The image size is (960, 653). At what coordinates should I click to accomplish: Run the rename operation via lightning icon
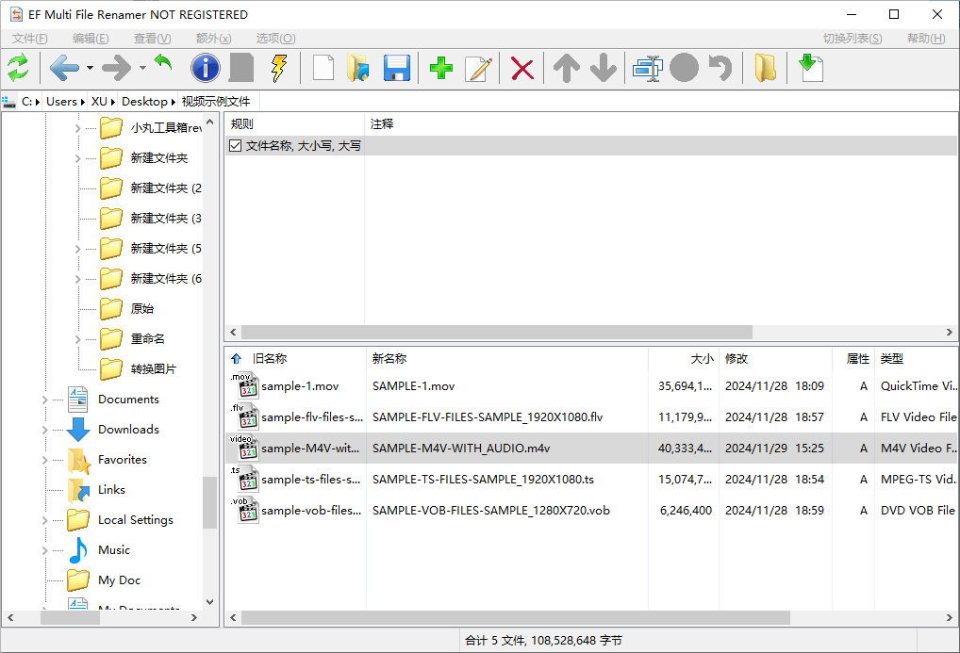coord(279,67)
